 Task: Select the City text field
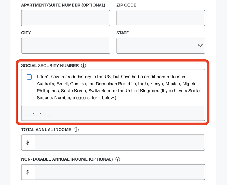tap(66, 46)
